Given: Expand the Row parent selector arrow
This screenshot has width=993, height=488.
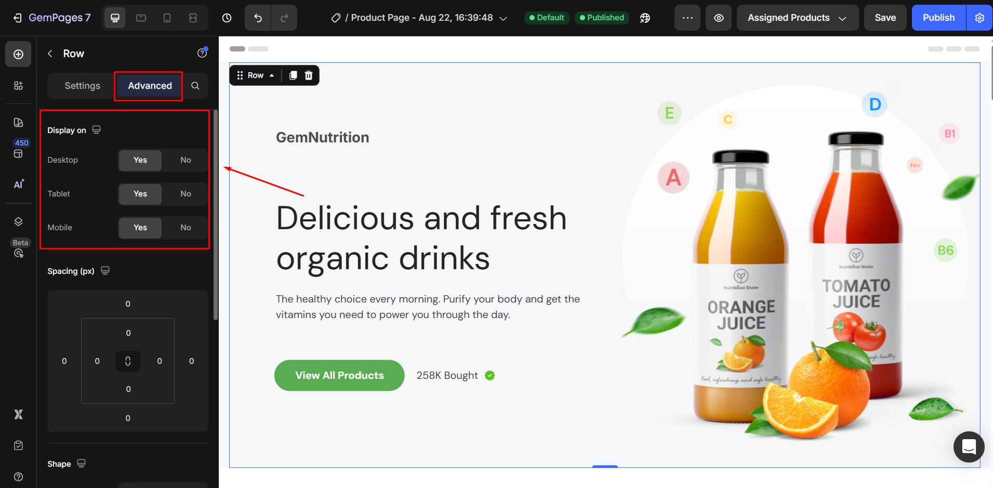Looking at the screenshot, I should tap(272, 75).
